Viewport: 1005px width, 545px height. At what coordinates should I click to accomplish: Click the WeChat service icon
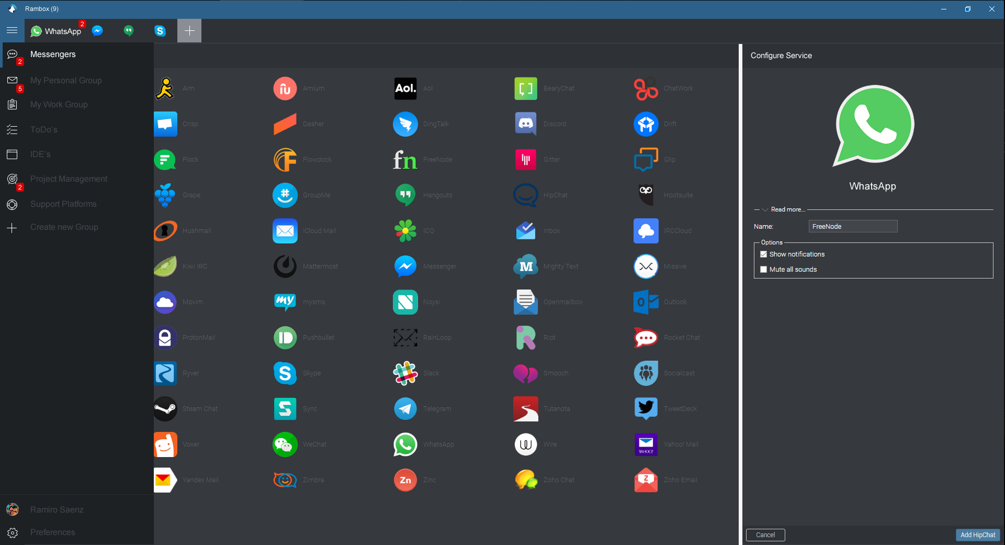pos(285,444)
